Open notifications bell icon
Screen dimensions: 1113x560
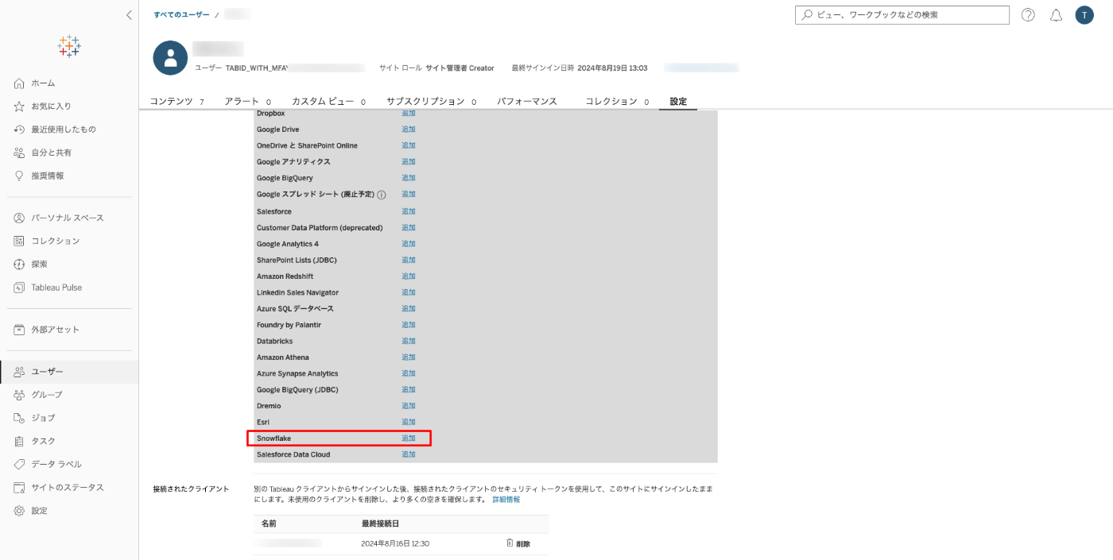click(x=1056, y=15)
